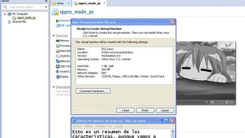Open Customize Hardware settings
Viewport: 245px width, 138px height.
pos(93,91)
